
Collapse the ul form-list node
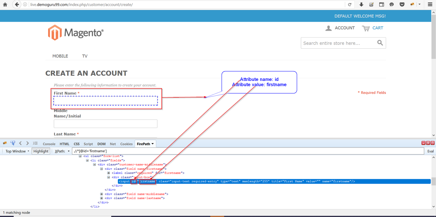(80, 156)
